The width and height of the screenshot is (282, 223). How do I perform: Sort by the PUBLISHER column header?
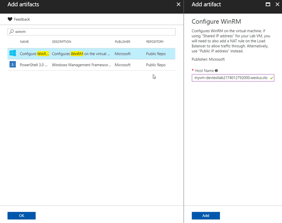coord(123,42)
